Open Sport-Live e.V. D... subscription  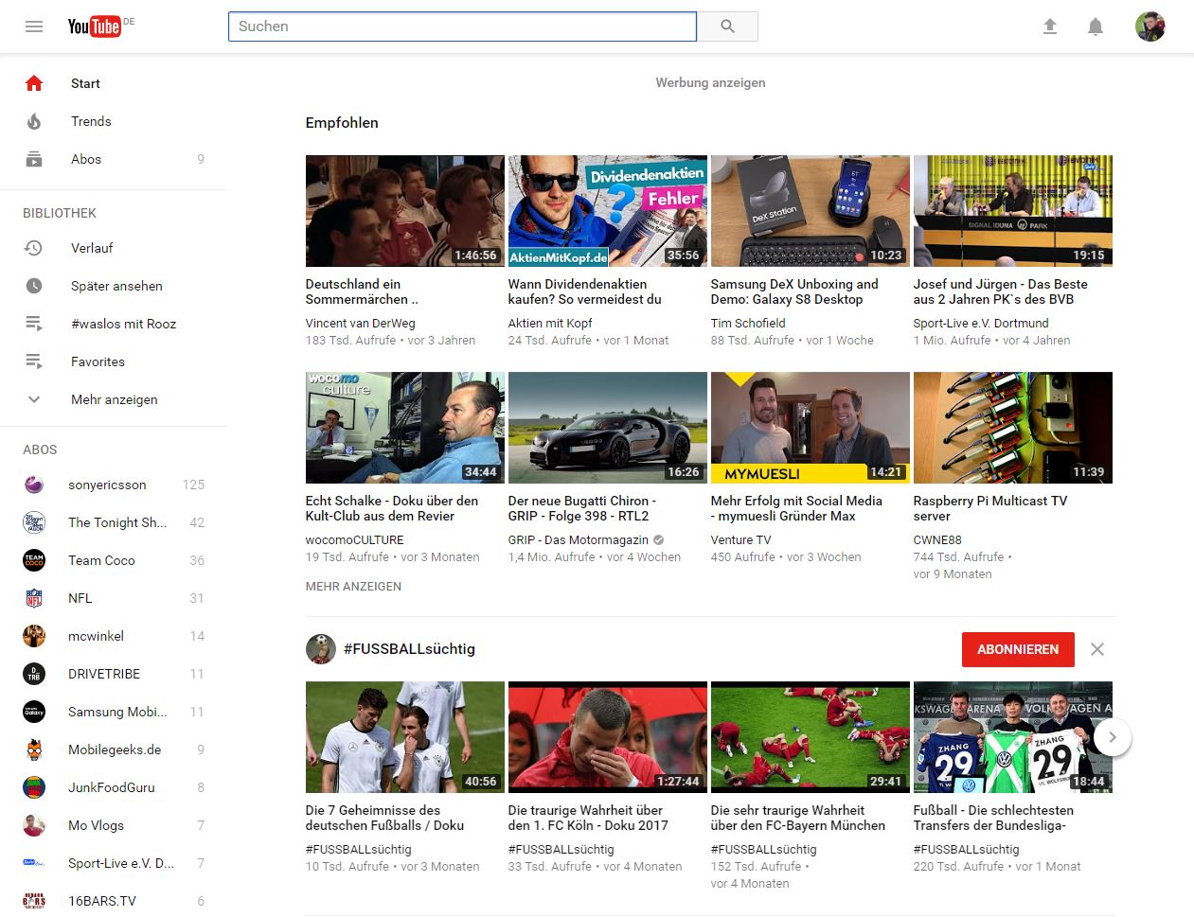point(114,863)
